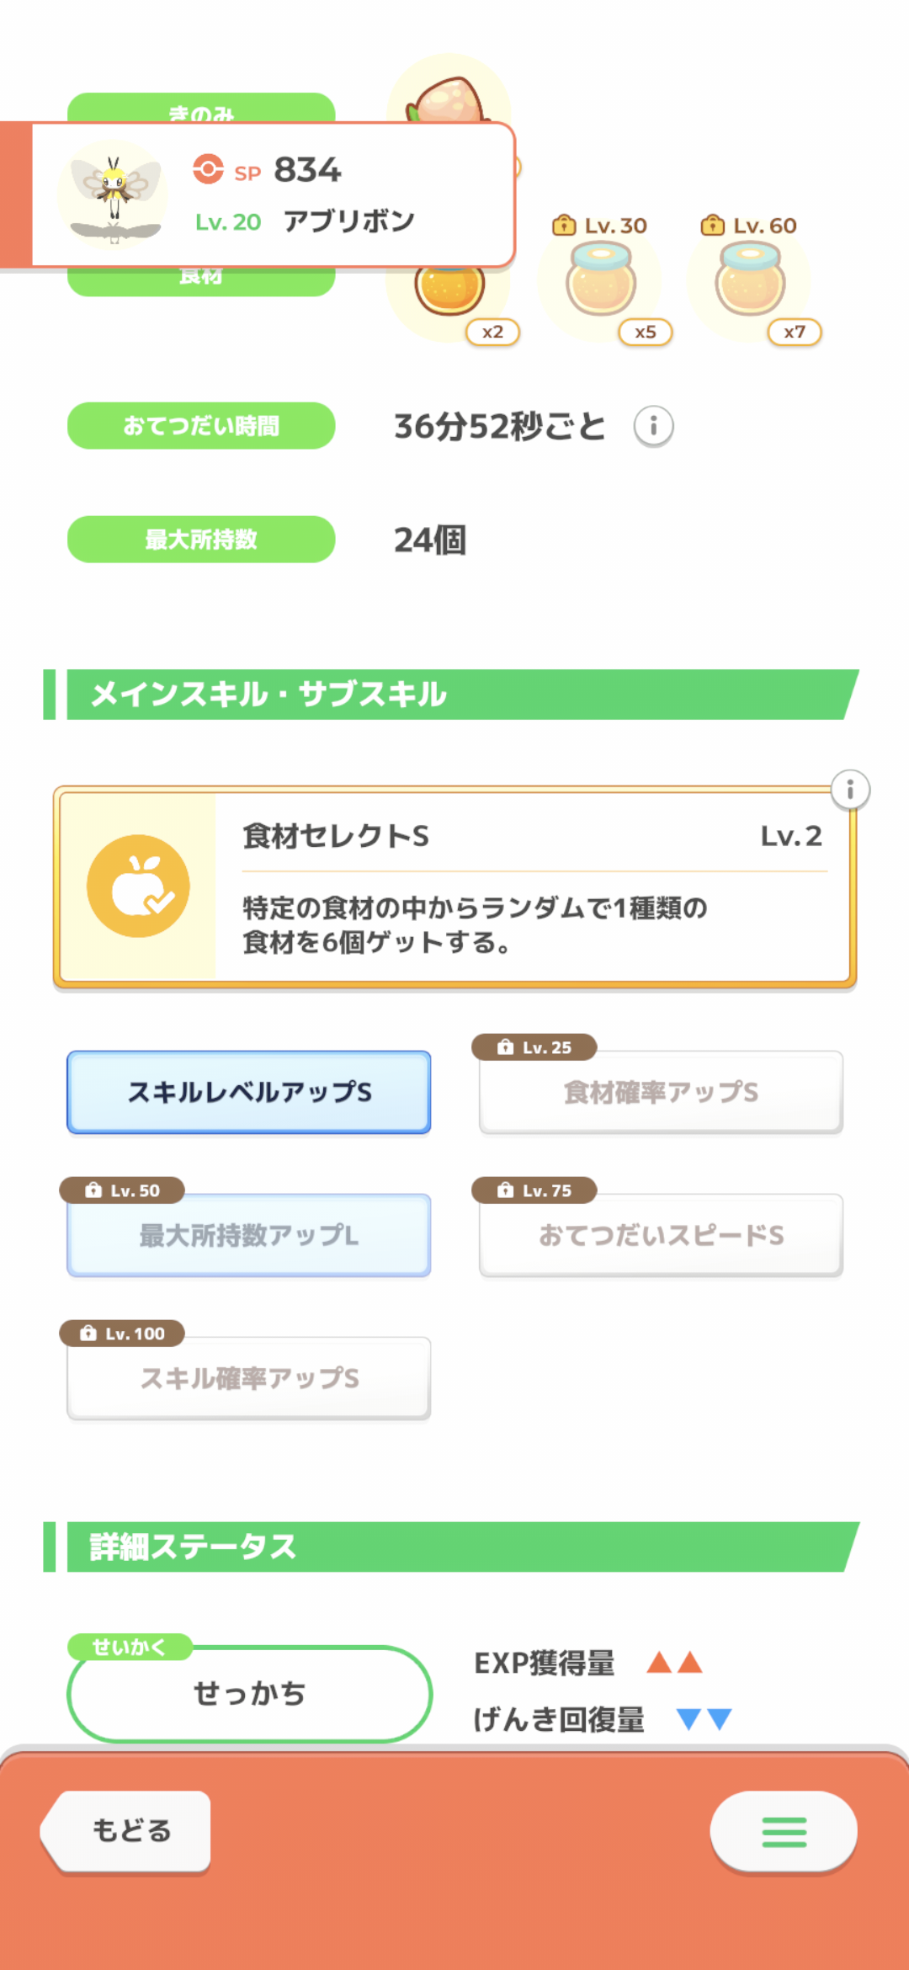909x1970 pixels.
Task: Tap the info icon beside おてつだい時間
Action: [x=653, y=426]
